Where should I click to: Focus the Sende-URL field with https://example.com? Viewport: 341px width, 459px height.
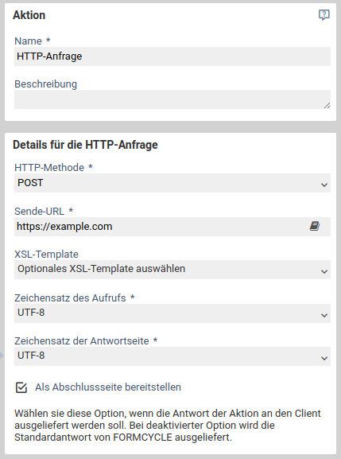pyautogui.click(x=161, y=227)
